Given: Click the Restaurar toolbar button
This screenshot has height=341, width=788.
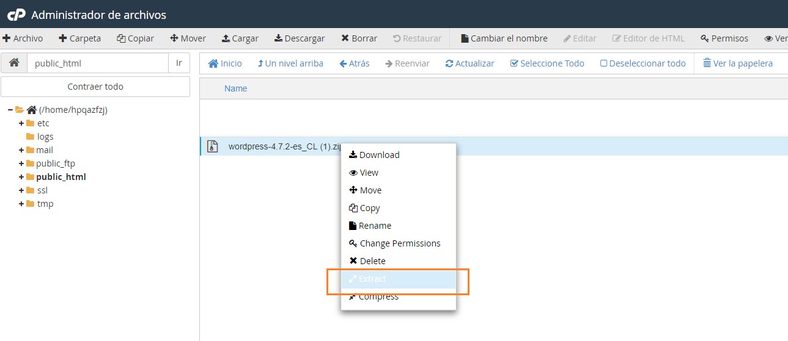Looking at the screenshot, I should click(417, 38).
